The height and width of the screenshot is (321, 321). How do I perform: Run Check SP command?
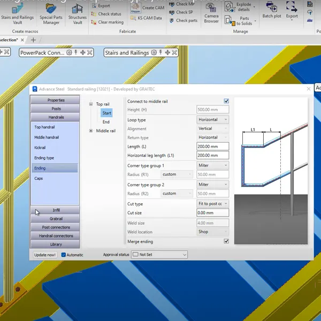point(181,12)
